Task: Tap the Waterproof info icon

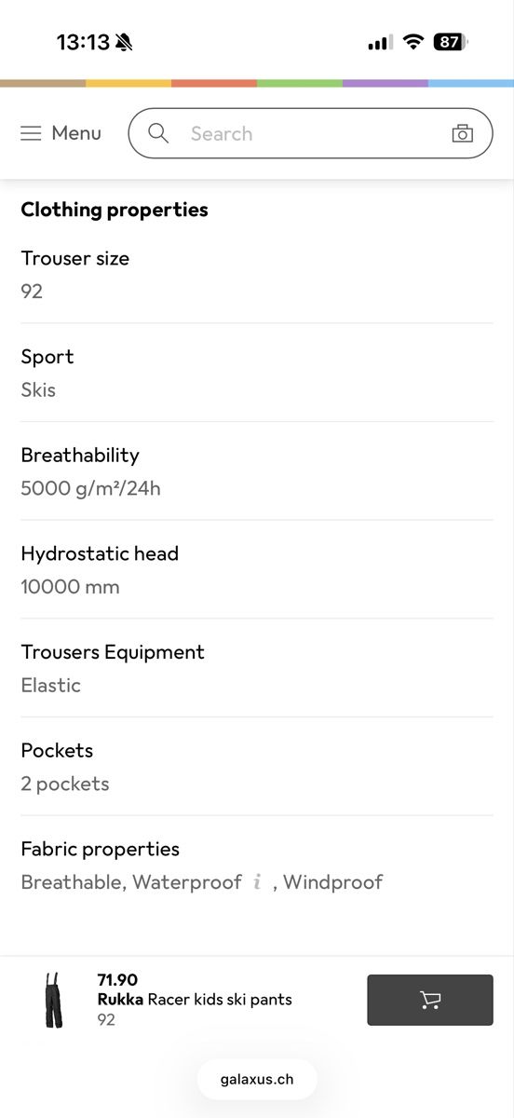Action: click(257, 882)
